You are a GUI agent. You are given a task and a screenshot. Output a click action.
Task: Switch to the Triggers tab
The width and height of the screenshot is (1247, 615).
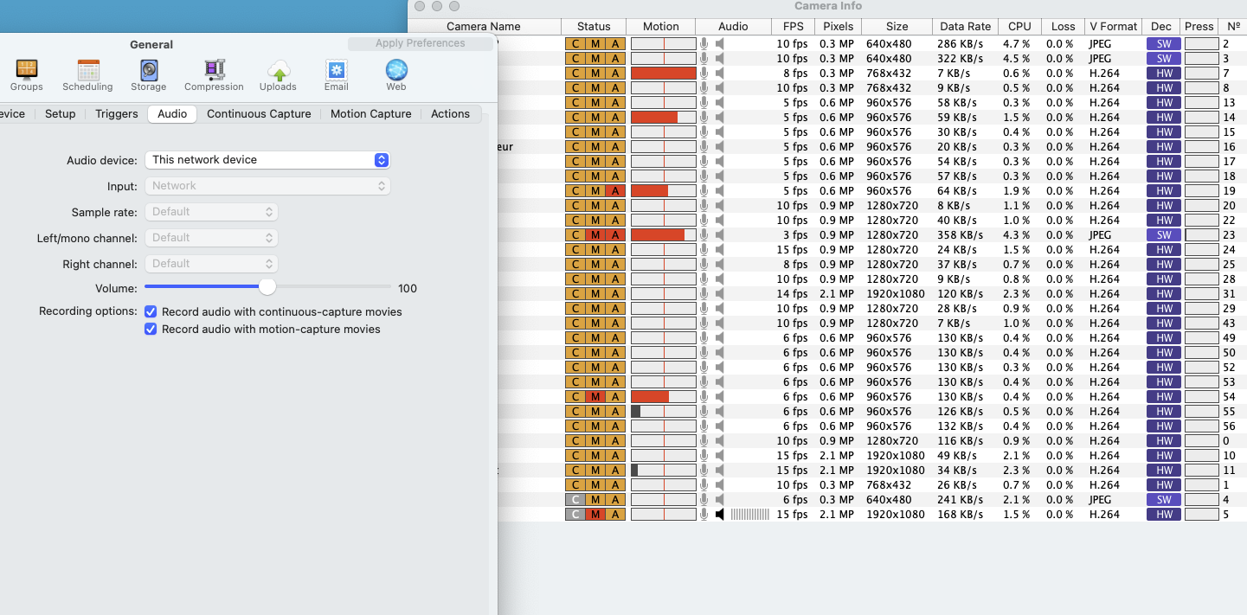point(117,114)
